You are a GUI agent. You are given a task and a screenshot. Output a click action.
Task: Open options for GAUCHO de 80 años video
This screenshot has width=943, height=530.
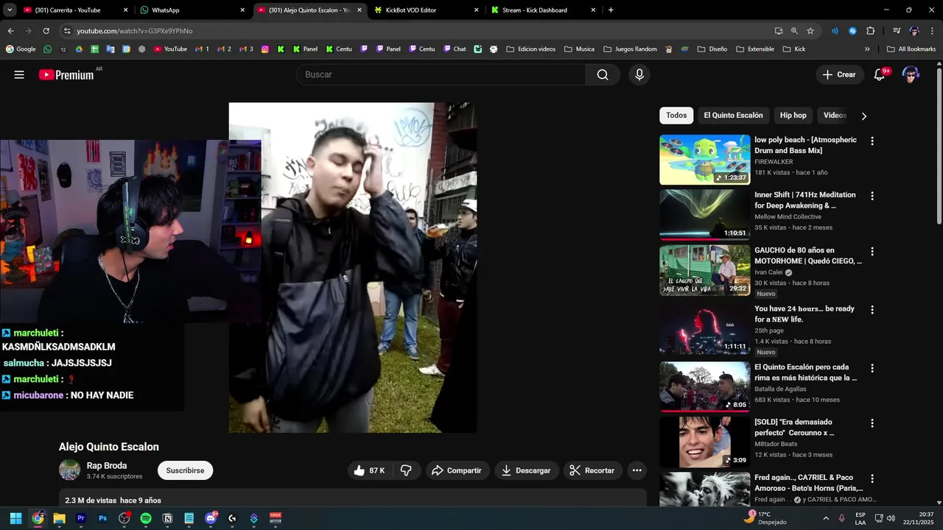tap(872, 251)
